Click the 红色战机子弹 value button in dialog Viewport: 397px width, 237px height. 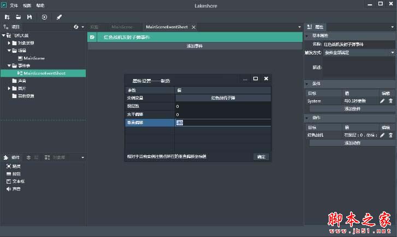point(223,98)
